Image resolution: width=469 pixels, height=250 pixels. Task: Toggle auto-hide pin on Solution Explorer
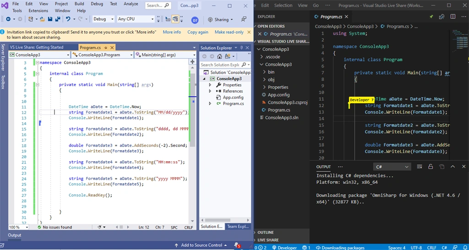(x=242, y=48)
